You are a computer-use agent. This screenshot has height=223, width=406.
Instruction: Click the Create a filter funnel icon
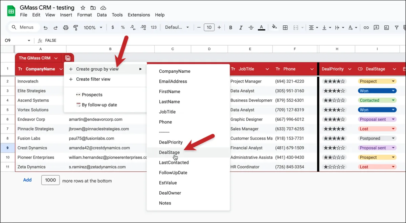397,28
